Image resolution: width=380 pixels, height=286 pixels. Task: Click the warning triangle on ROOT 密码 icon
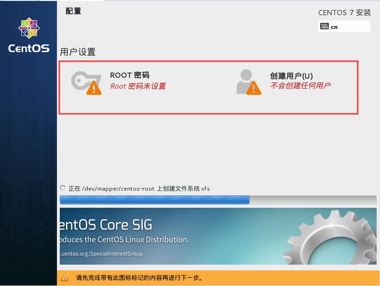tap(93, 88)
